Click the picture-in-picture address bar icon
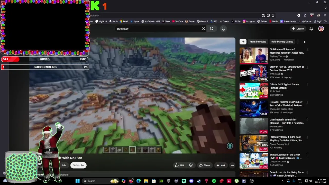 [x=263, y=15]
